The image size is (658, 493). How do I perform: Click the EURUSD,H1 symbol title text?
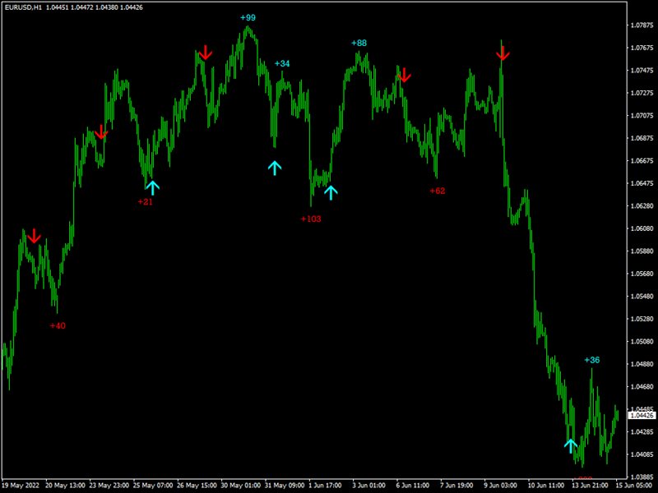click(23, 7)
